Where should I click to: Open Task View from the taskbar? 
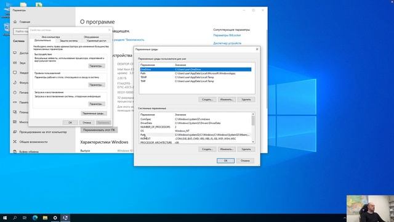pos(25,218)
